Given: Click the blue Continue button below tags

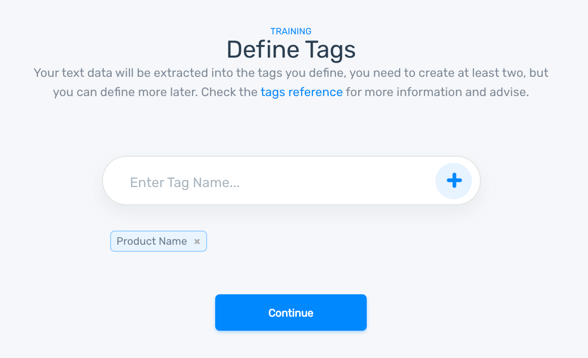Looking at the screenshot, I should [291, 313].
